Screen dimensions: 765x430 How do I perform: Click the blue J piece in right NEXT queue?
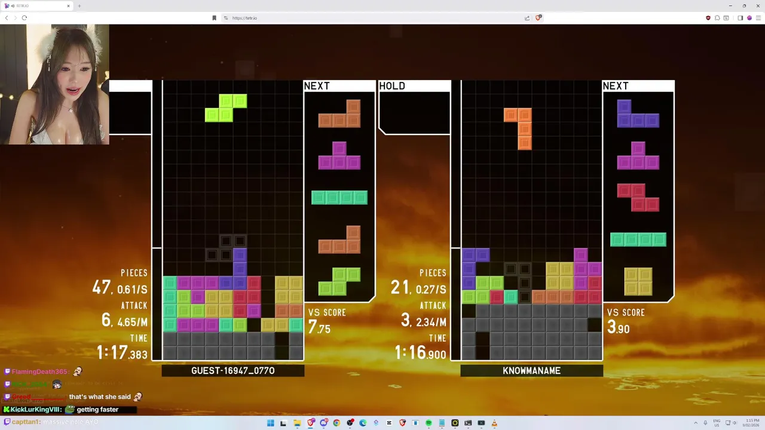coord(638,113)
